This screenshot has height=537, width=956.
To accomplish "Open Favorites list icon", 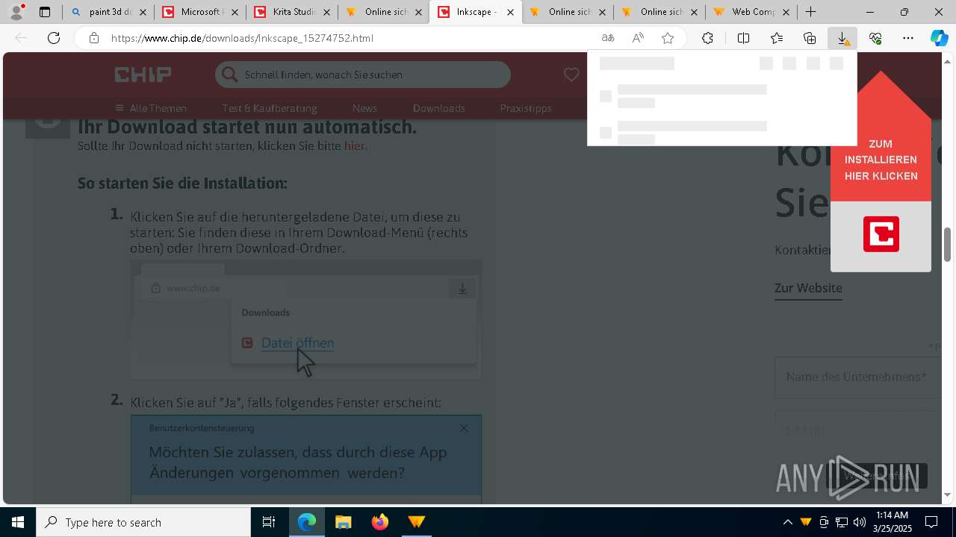I will [x=777, y=38].
